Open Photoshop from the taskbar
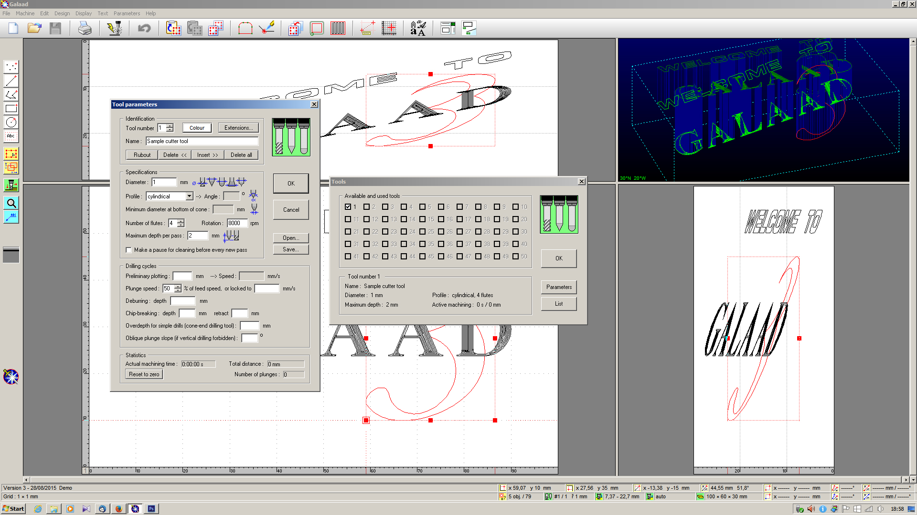The width and height of the screenshot is (917, 515). click(151, 509)
